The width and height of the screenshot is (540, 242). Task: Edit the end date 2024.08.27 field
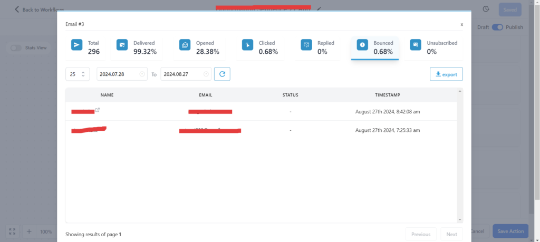click(x=186, y=74)
